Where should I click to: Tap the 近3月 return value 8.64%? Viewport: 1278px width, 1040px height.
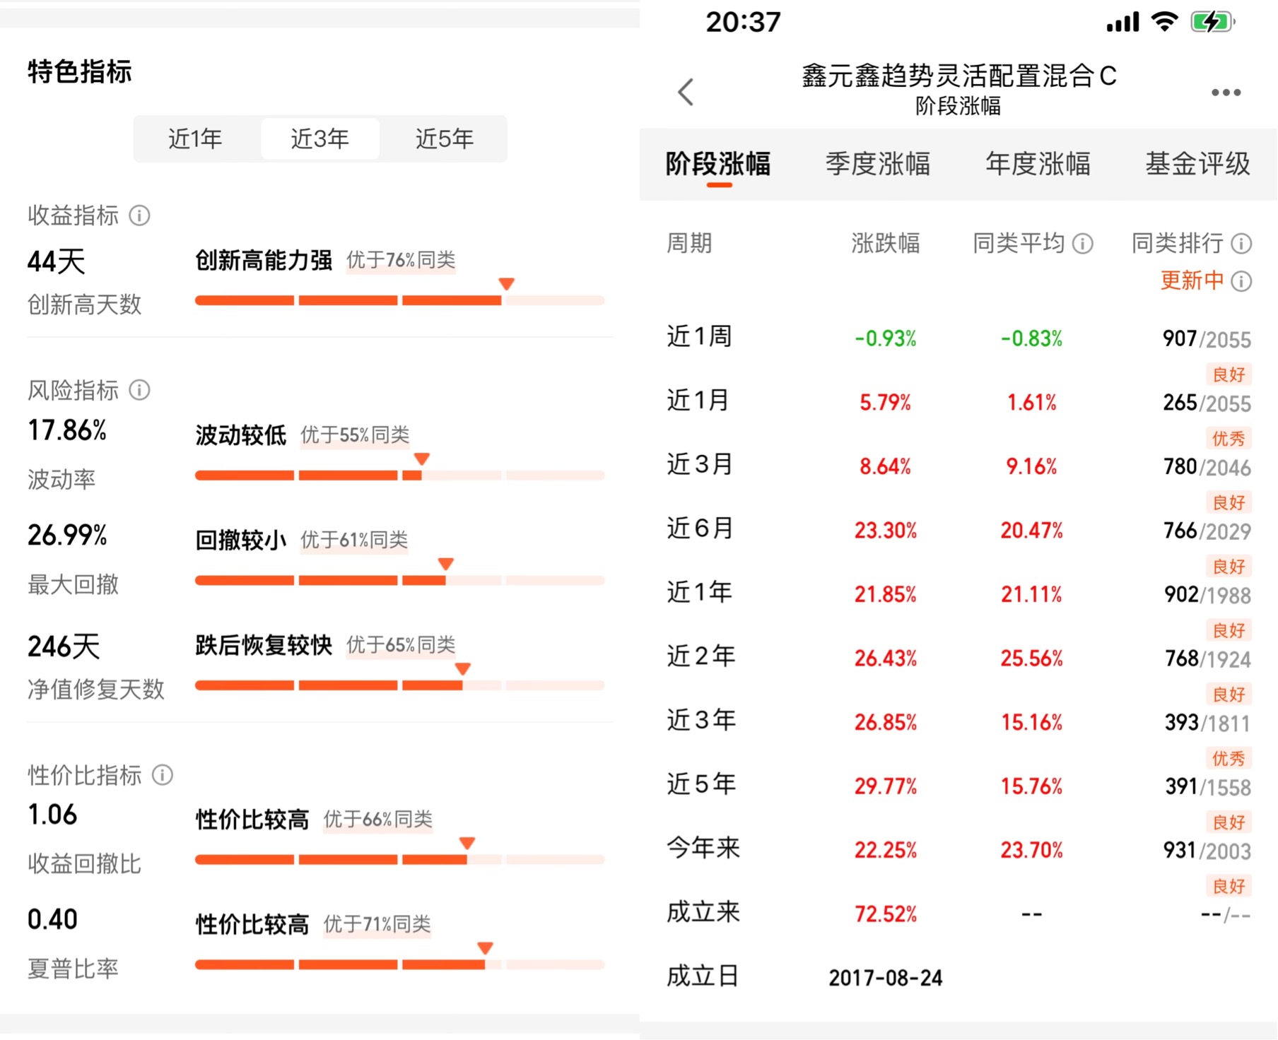pos(885,466)
